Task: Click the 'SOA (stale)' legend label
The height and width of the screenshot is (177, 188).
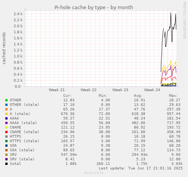Action: coord(22,150)
